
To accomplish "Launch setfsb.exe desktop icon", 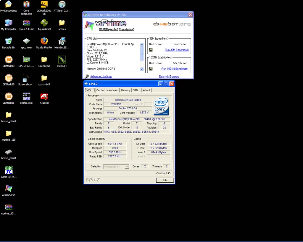I will point(26,98).
